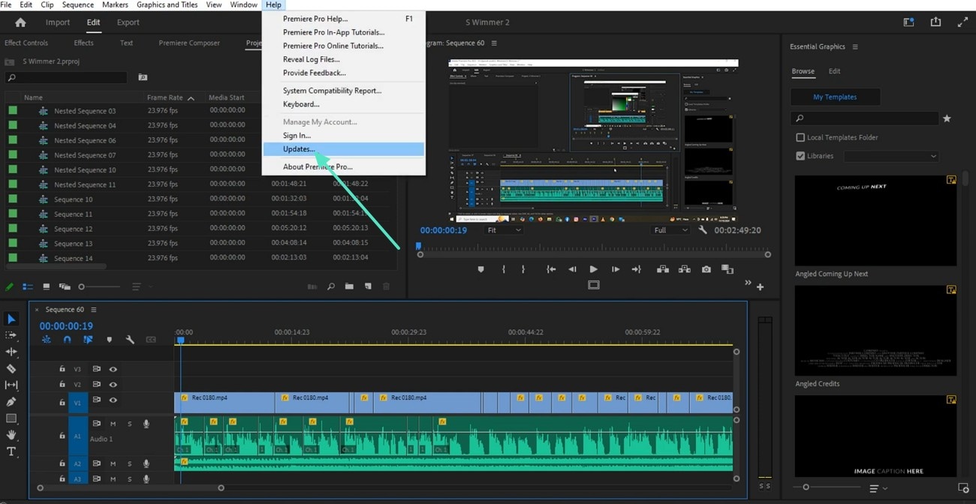Sort by Frame Rate column arrow
This screenshot has height=504, width=976.
(191, 98)
